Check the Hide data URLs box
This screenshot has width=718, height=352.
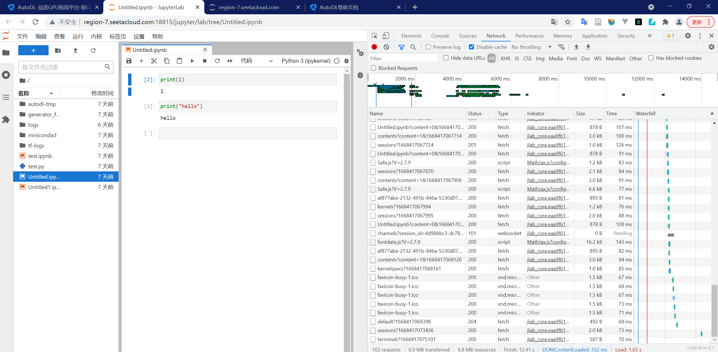tap(446, 58)
